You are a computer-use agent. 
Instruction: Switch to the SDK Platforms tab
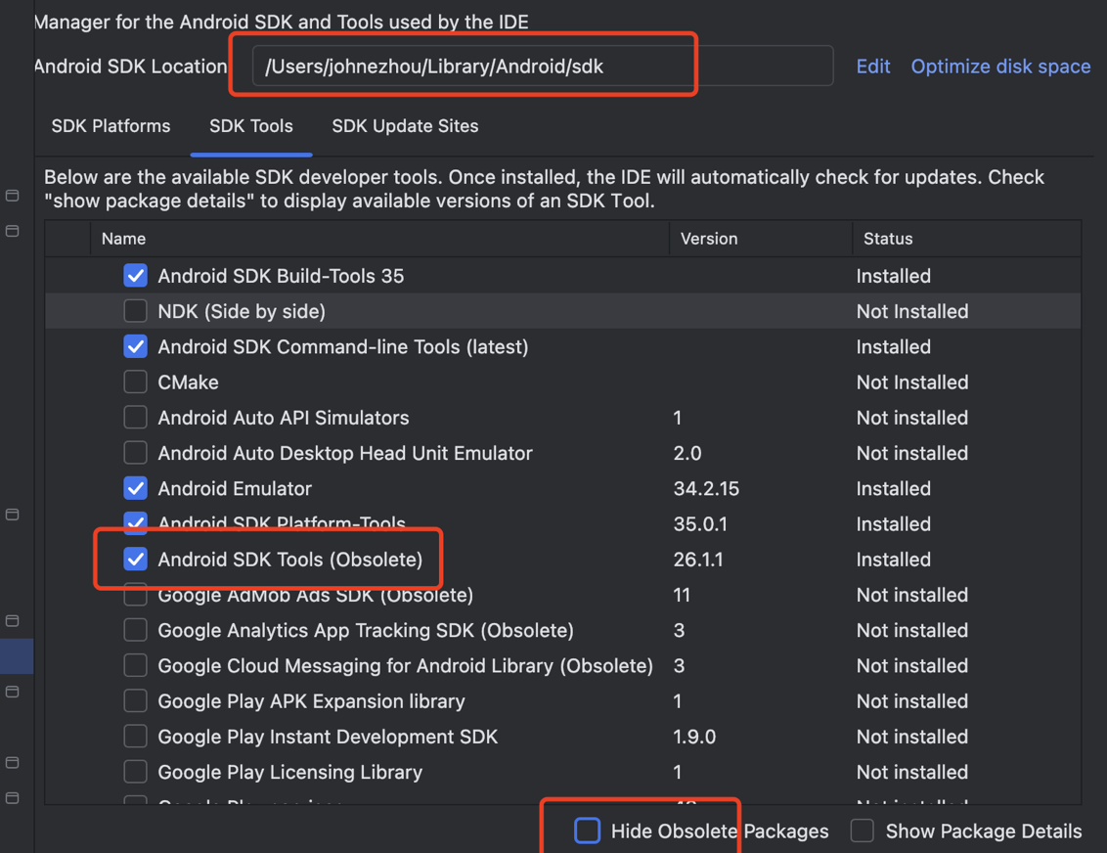pos(111,125)
